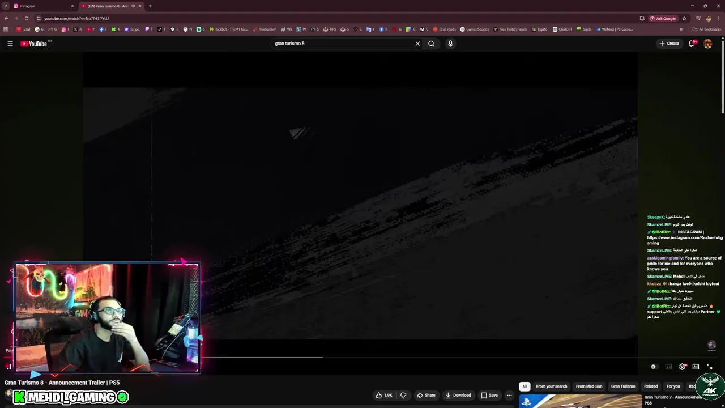Open more actions three-dot menu

coord(509,395)
